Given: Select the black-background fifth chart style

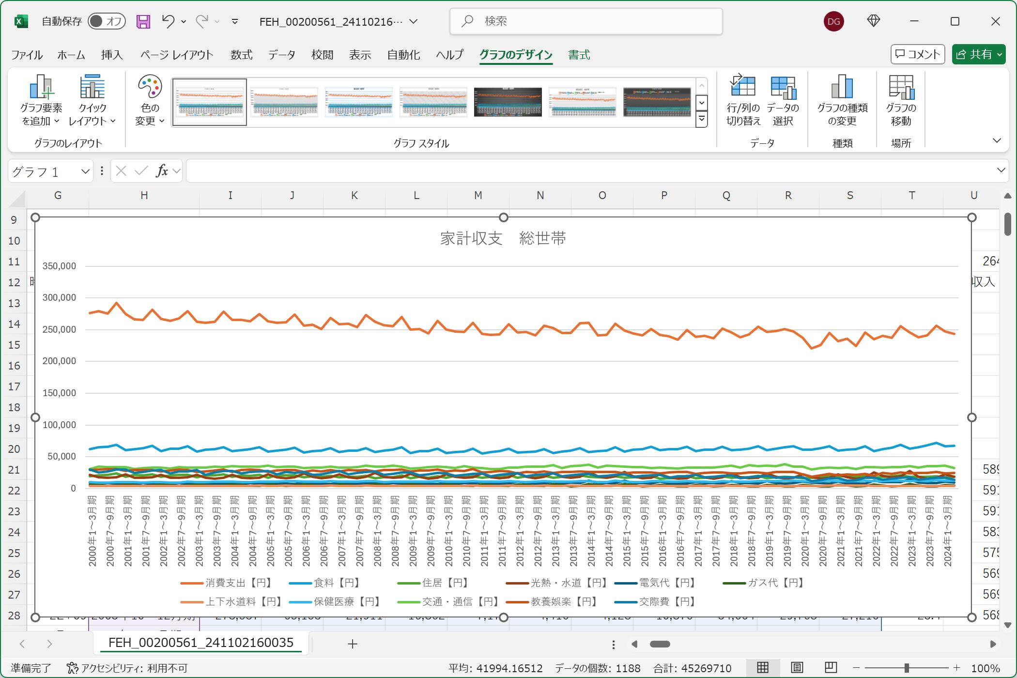Looking at the screenshot, I should 508,102.
